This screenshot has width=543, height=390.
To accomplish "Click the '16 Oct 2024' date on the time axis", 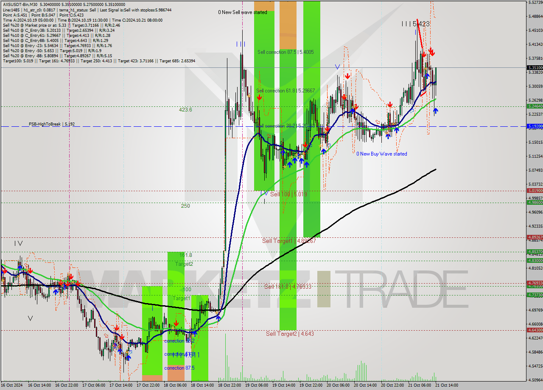I will (11, 385).
